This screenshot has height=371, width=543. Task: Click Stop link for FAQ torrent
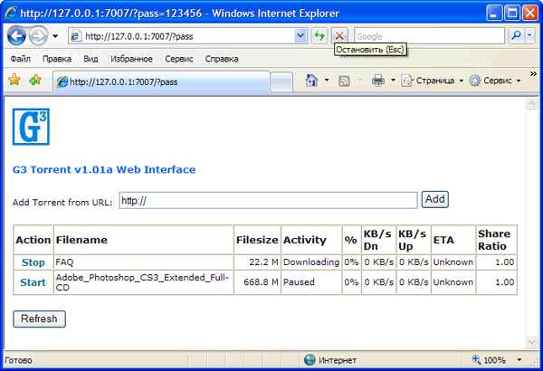point(33,262)
